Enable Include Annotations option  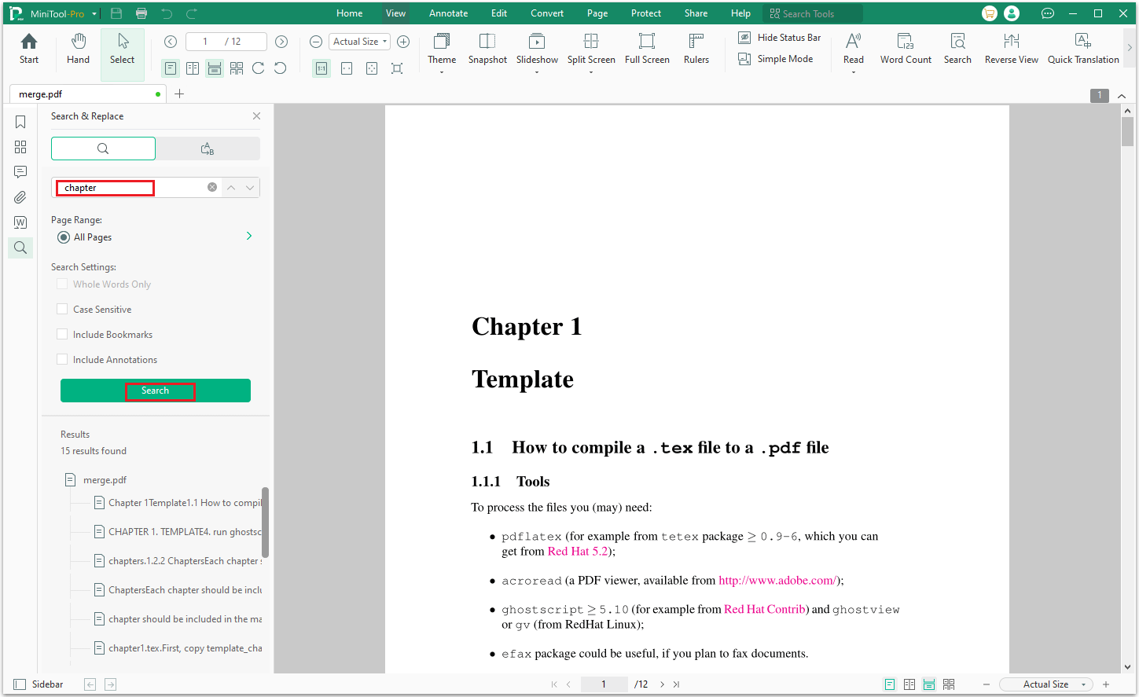coord(62,359)
